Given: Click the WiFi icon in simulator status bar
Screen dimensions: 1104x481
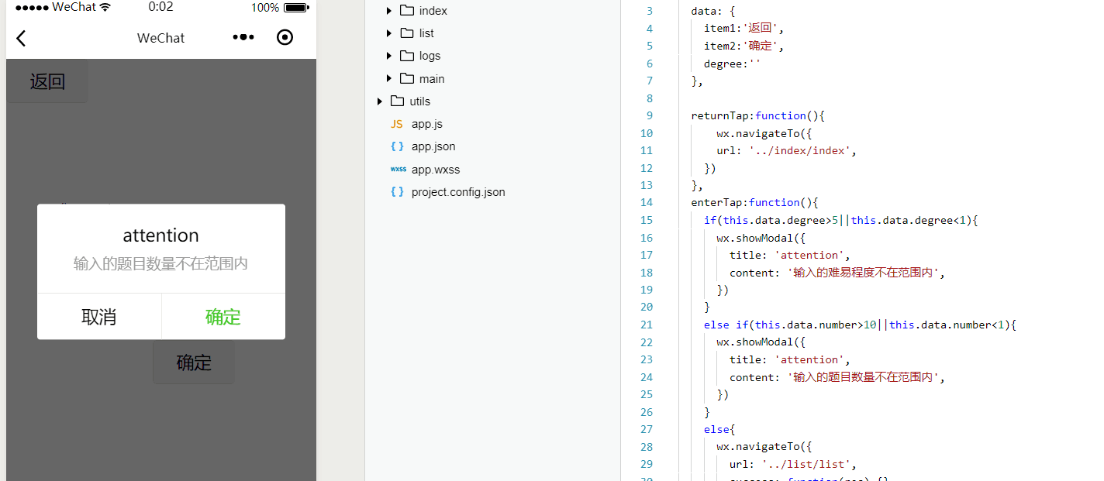Looking at the screenshot, I should click(x=105, y=7).
